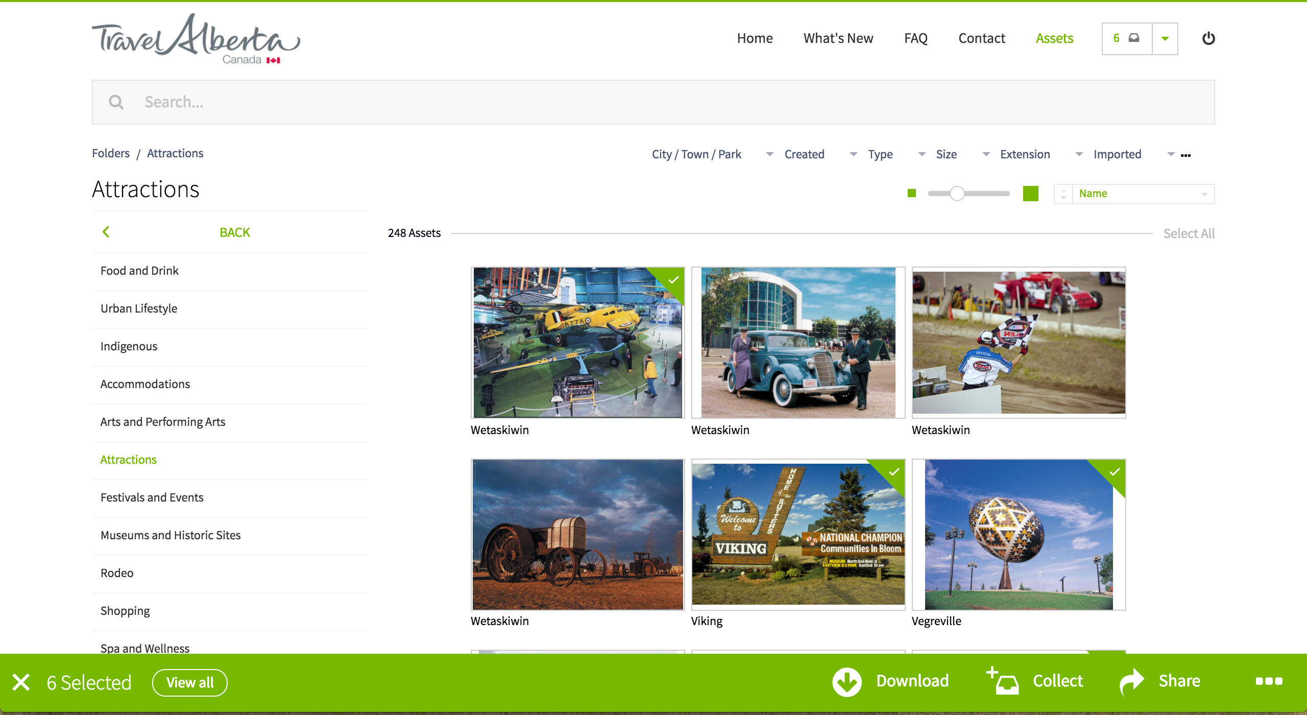Open the What's New menu item
This screenshot has width=1307, height=715.
pyautogui.click(x=838, y=38)
